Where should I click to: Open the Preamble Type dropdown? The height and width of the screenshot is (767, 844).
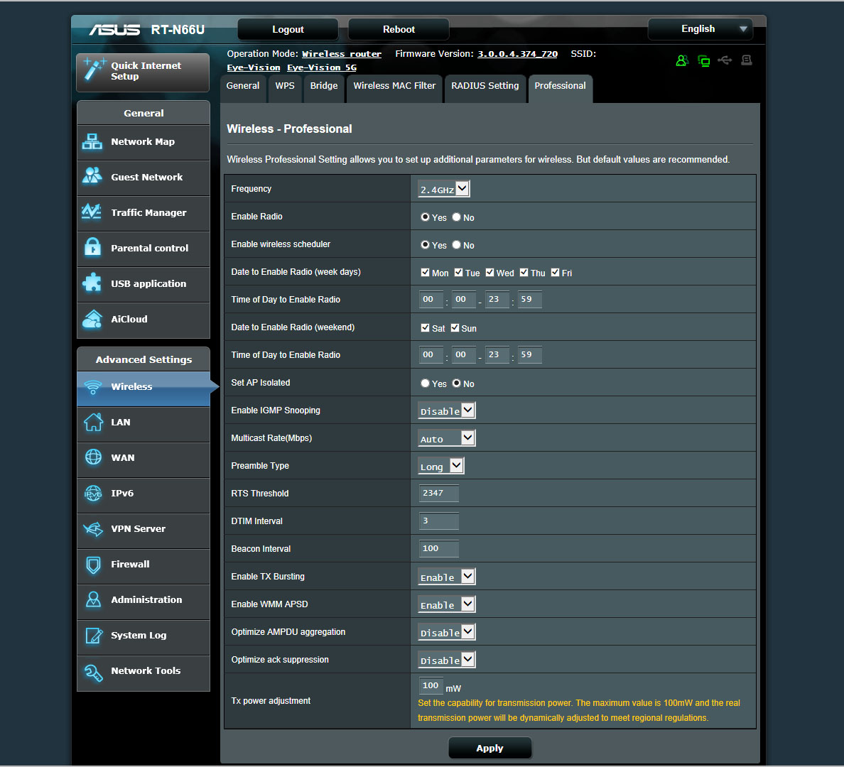pos(441,466)
